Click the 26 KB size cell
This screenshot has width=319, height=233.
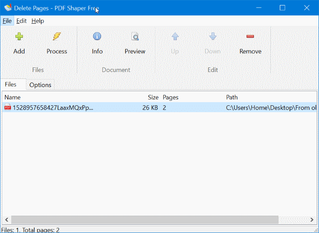coord(150,108)
